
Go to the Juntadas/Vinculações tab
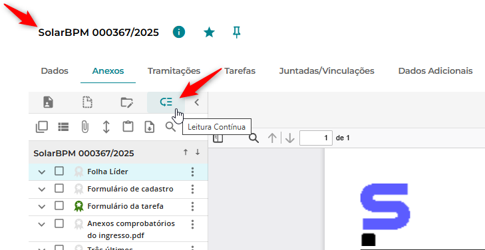pyautogui.click(x=327, y=70)
